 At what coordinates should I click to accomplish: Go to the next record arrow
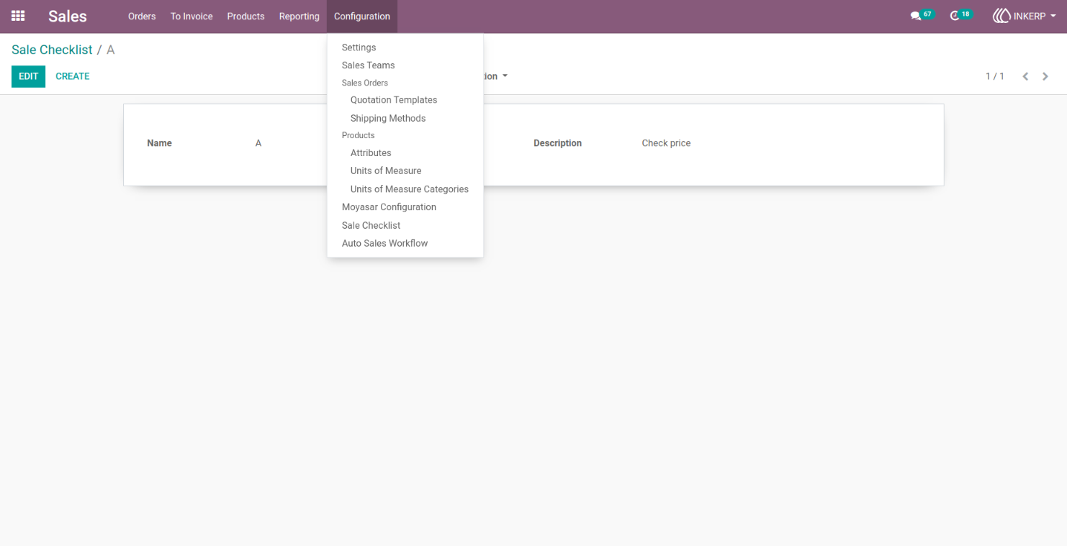[1045, 76]
